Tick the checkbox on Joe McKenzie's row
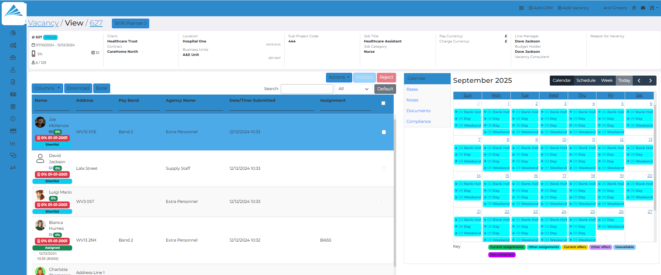The image size is (661, 275). tap(384, 132)
